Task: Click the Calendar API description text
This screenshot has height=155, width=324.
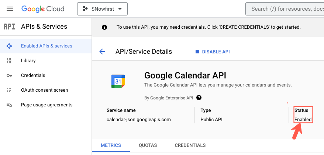Action: coord(218,85)
